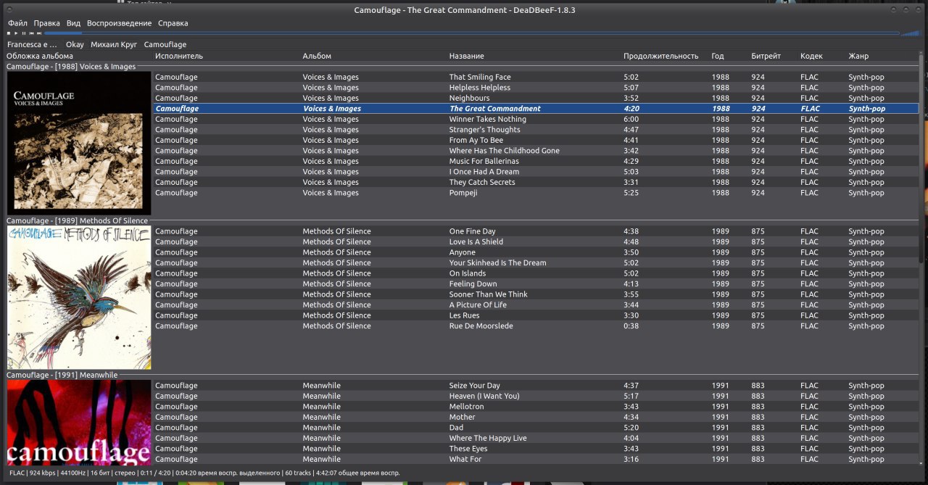Stop playback with the Stop button
The height and width of the screenshot is (485, 928).
9,33
